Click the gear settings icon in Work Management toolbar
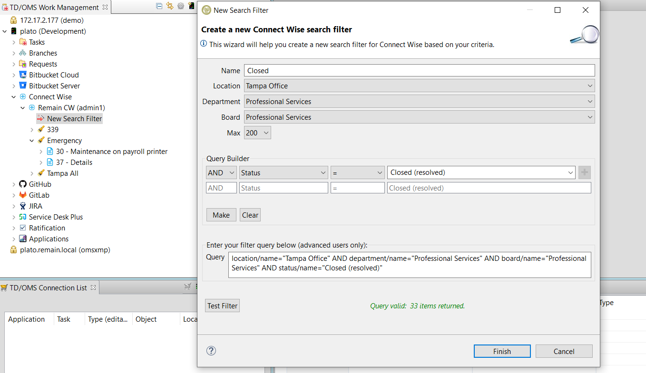The image size is (646, 373). (x=181, y=6)
